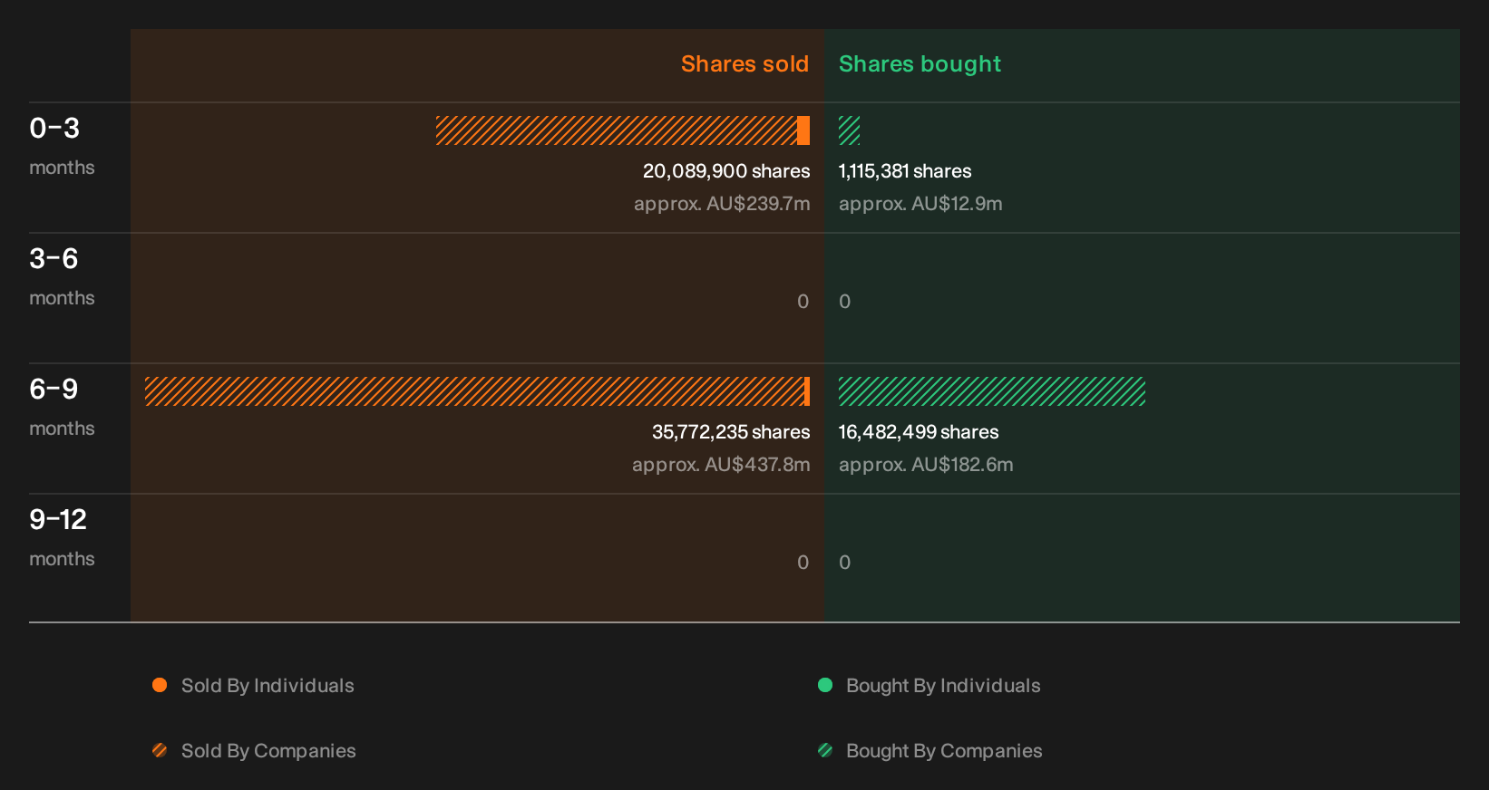The image size is (1489, 790).
Task: Click the Shares sold column header
Action: [744, 64]
